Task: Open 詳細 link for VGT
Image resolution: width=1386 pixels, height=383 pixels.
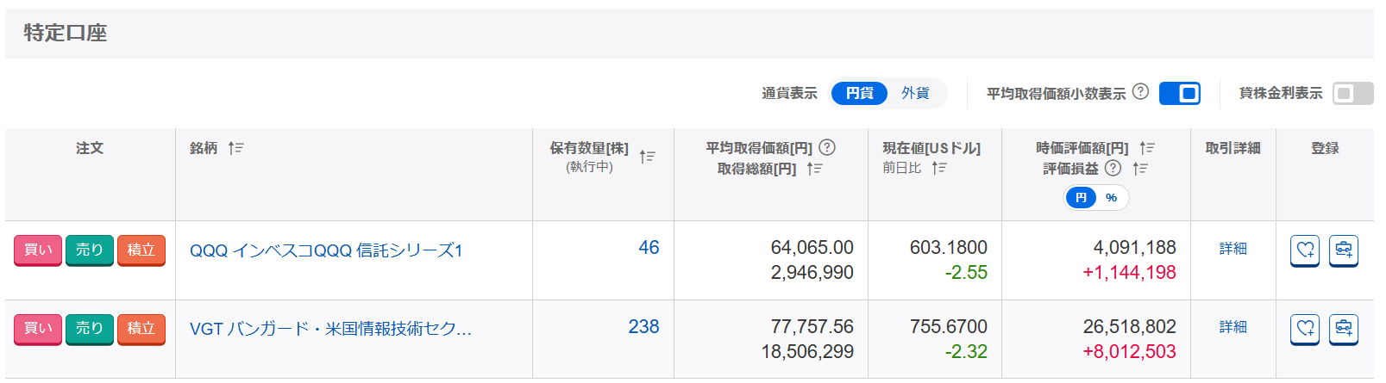Action: tap(1232, 327)
